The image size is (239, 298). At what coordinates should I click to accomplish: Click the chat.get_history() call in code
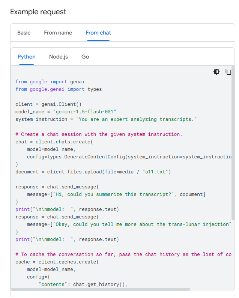click(x=100, y=284)
